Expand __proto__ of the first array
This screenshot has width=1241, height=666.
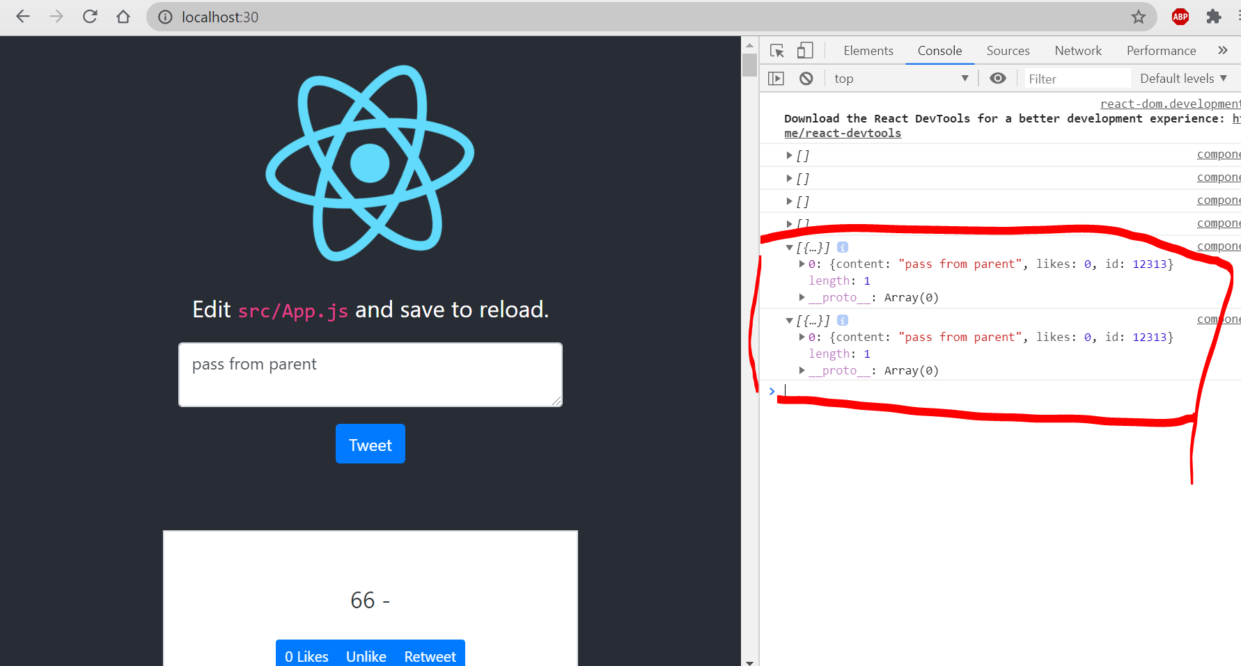[x=802, y=297]
